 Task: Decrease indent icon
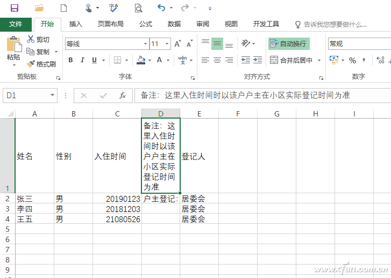pyautogui.click(x=246, y=60)
